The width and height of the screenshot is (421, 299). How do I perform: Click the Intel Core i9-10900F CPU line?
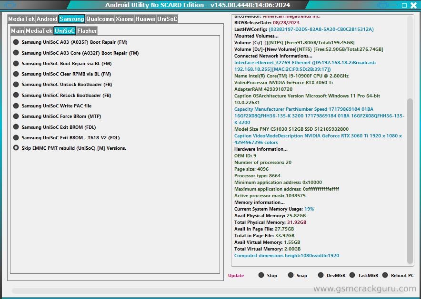[x=291, y=76]
